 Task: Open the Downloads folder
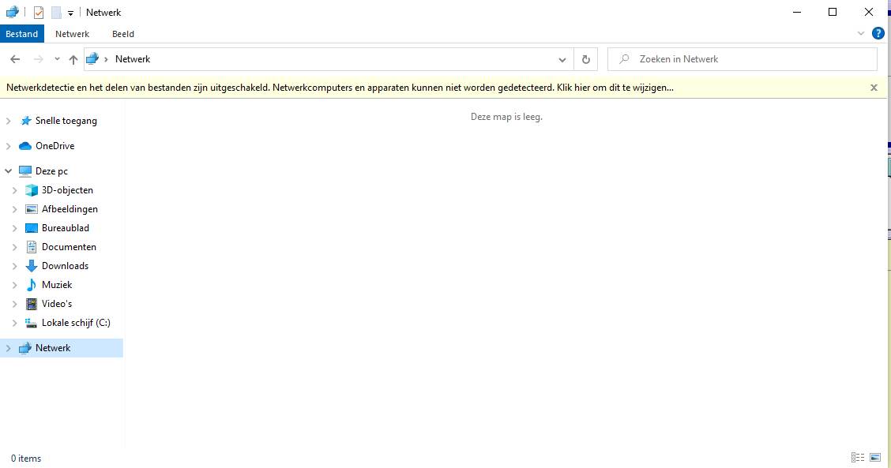point(65,266)
